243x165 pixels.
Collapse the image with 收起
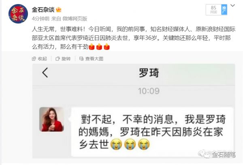click(39, 59)
